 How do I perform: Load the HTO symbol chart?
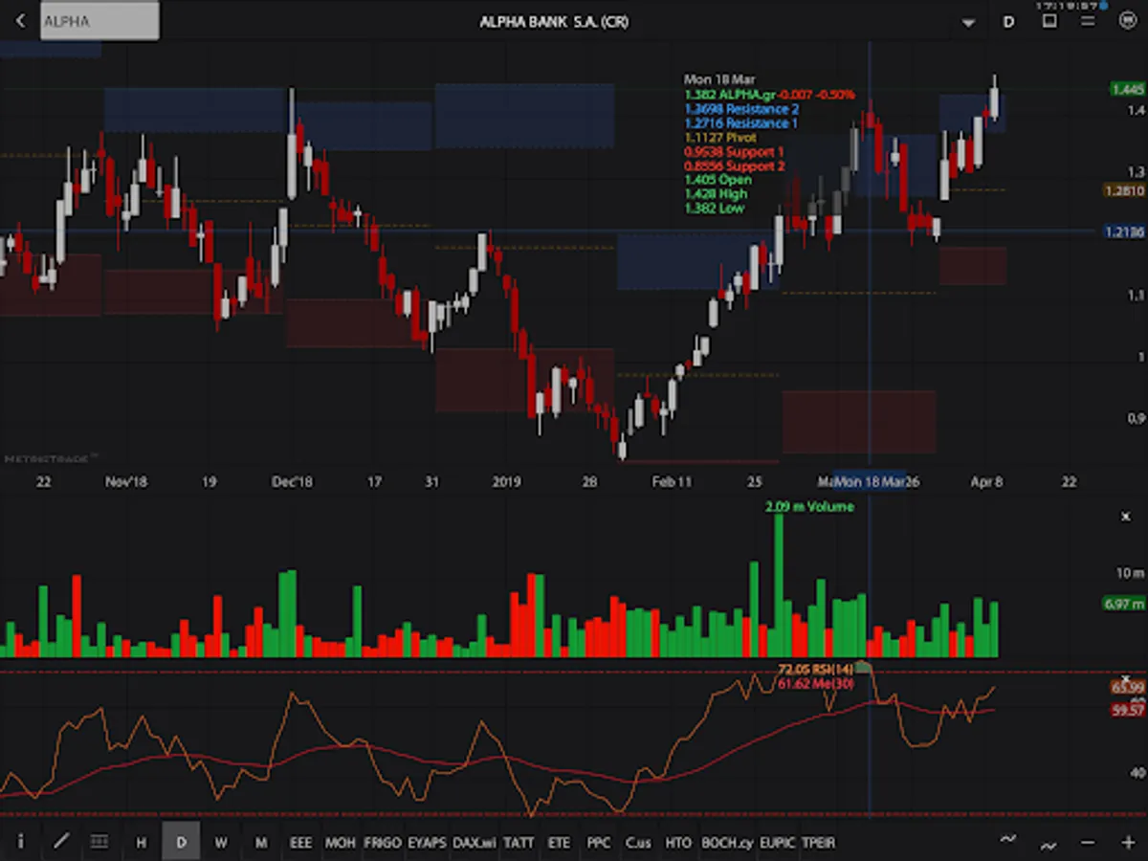click(x=677, y=843)
